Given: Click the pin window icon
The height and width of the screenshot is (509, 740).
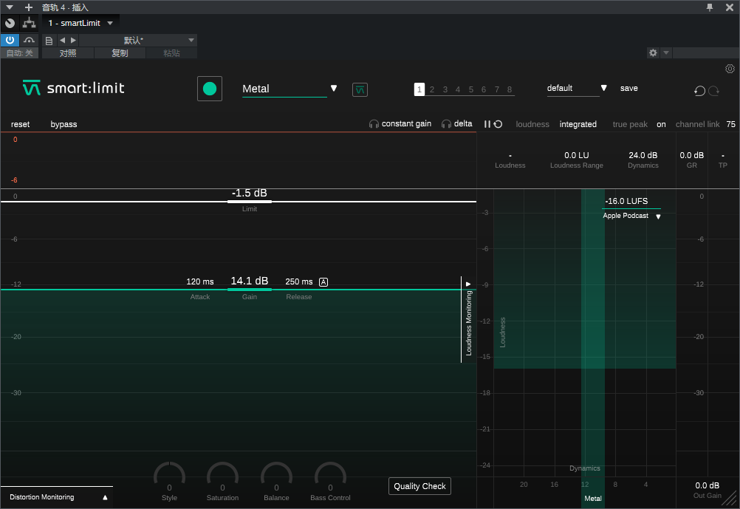Looking at the screenshot, I should (x=709, y=7).
